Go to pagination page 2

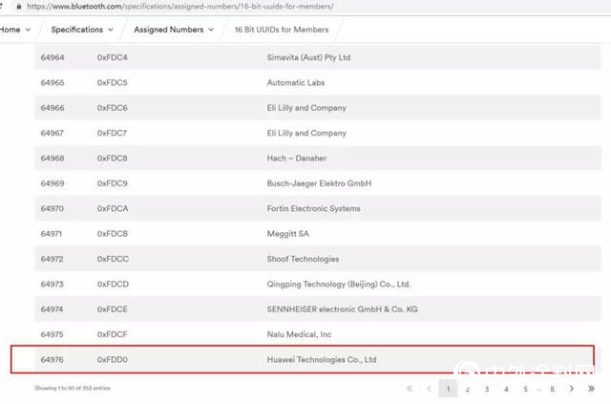click(468, 389)
